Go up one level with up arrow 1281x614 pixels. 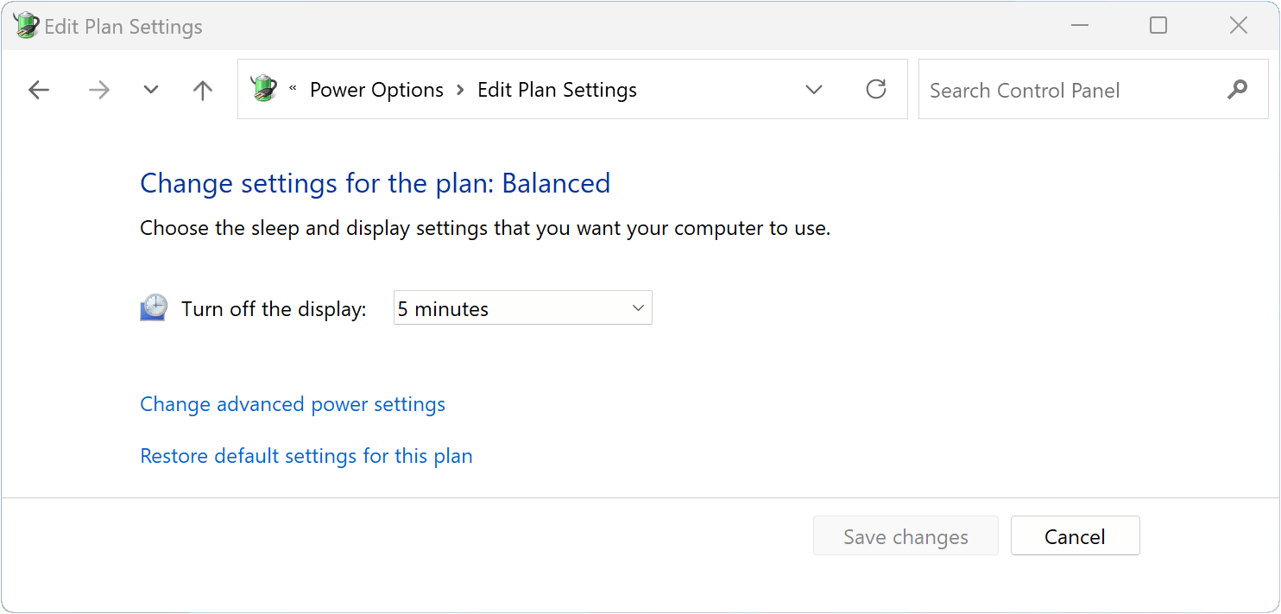[x=203, y=90]
